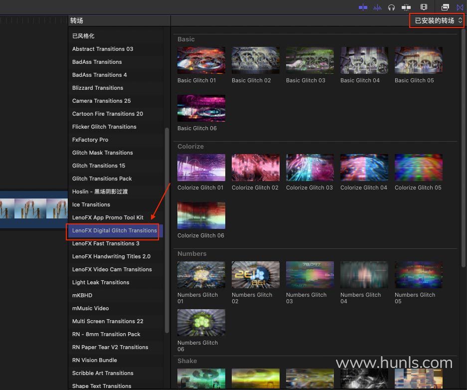The width and height of the screenshot is (467, 390).
Task: Click Colorize Glitch 05 transition
Action: 418,168
